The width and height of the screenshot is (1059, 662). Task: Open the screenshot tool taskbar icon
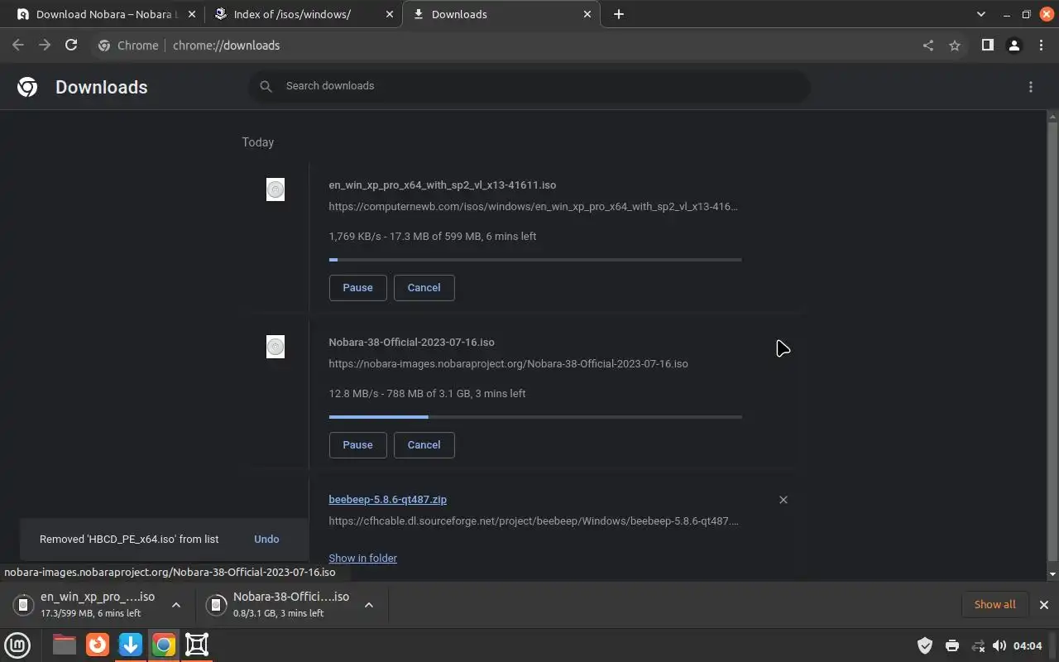click(197, 645)
